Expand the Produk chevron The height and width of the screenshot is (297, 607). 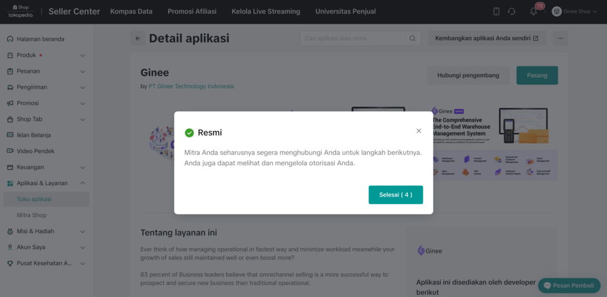tap(82, 55)
